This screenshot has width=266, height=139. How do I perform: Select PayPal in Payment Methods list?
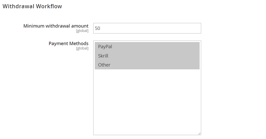tap(147, 47)
